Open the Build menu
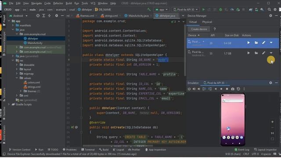This screenshot has width=281, height=158. click(68, 3)
